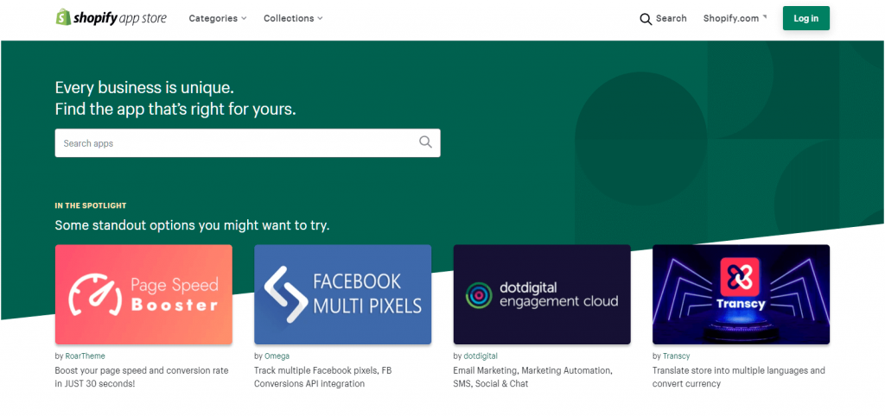Image resolution: width=885 pixels, height=416 pixels.
Task: Click the Search text in the header
Action: (x=671, y=18)
